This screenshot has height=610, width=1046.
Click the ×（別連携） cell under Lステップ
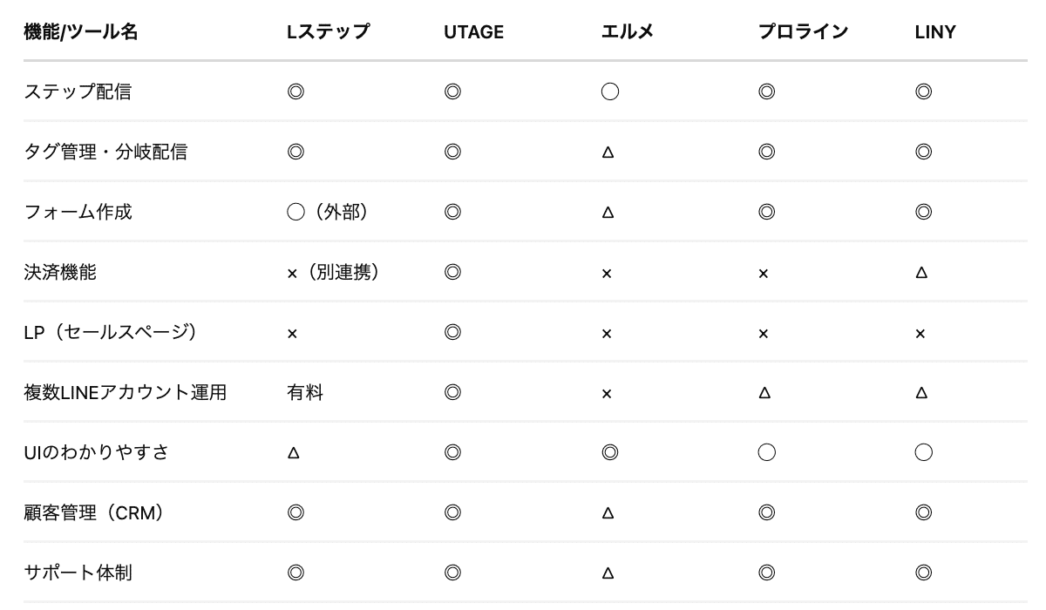point(332,272)
